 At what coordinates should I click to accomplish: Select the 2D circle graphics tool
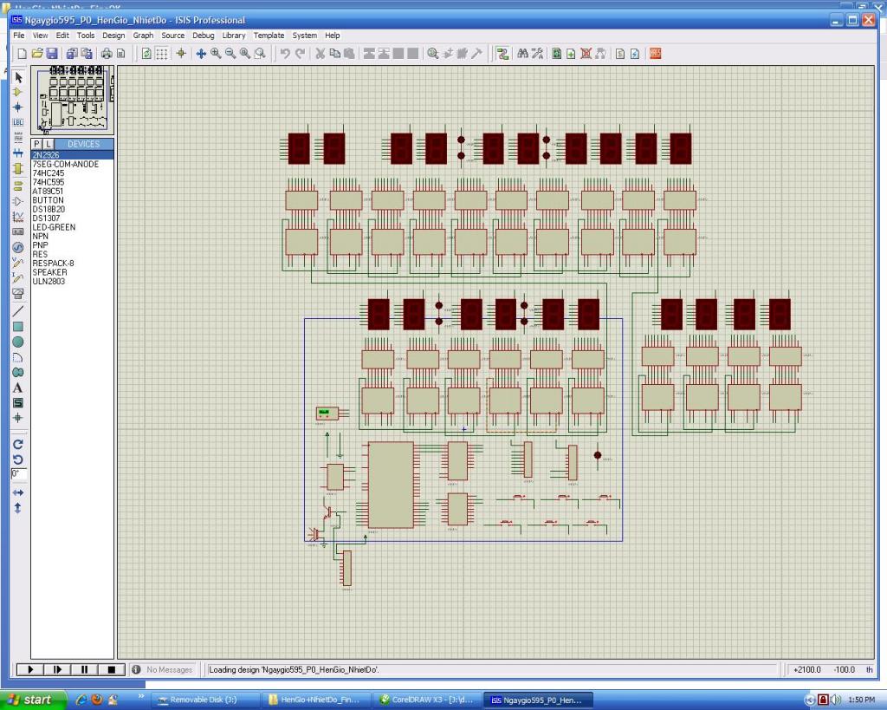click(x=17, y=342)
